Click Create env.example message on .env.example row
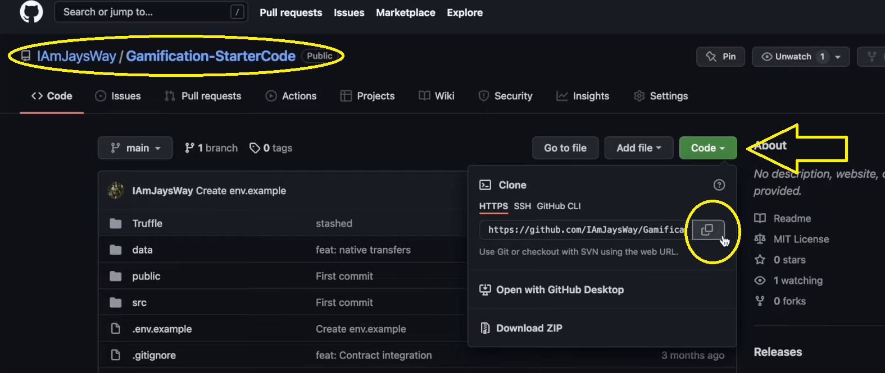This screenshot has width=885, height=373. (361, 329)
